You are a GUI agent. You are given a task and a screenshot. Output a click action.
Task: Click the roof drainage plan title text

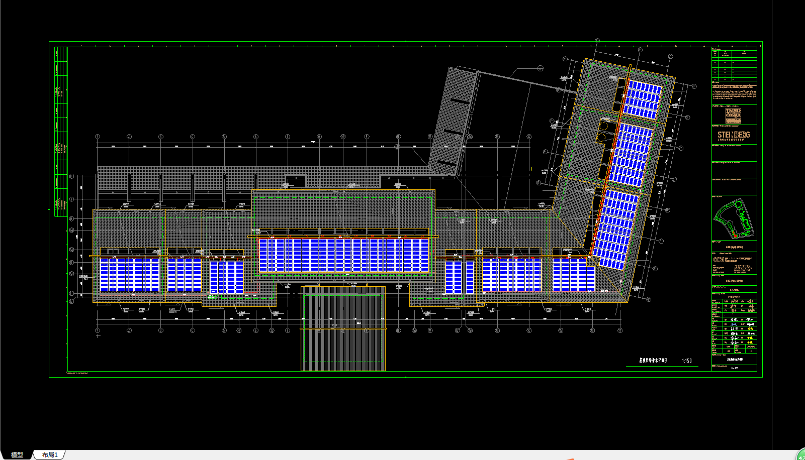[653, 361]
